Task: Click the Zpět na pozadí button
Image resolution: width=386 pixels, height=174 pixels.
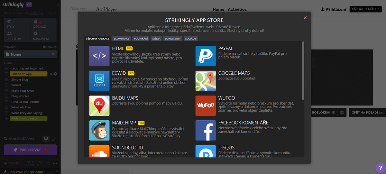Action: (x=367, y=113)
